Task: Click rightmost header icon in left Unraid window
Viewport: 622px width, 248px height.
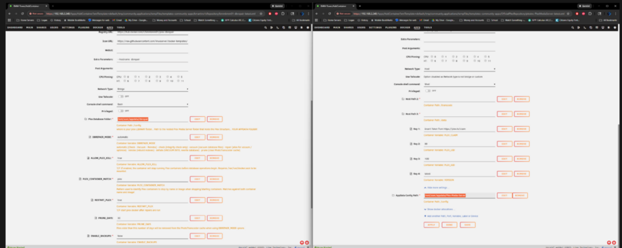Action: (309, 27)
